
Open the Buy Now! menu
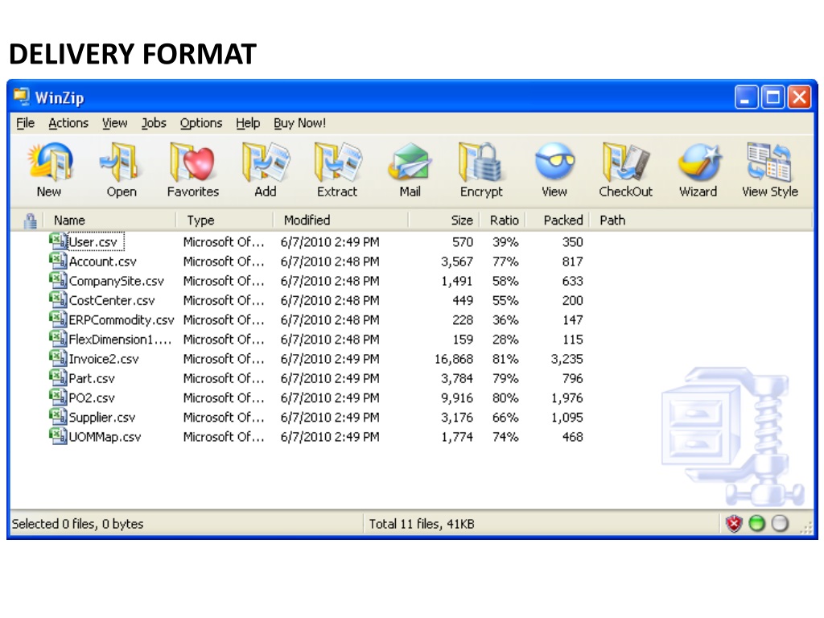(x=299, y=123)
